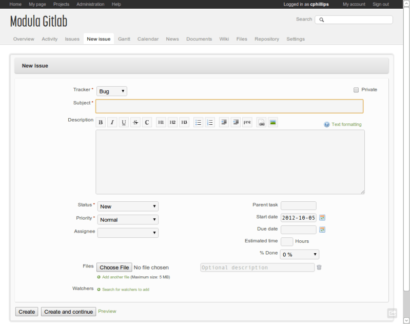Click inside the Description text area

pos(230,162)
